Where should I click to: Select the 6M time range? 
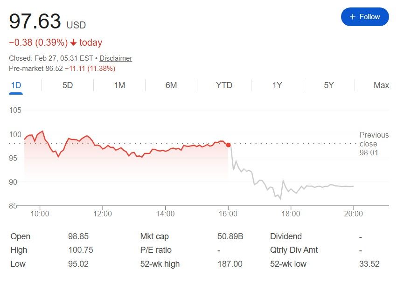(x=171, y=85)
